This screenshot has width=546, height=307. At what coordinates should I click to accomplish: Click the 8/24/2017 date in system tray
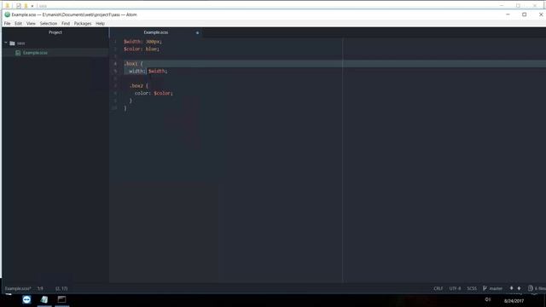point(514,301)
